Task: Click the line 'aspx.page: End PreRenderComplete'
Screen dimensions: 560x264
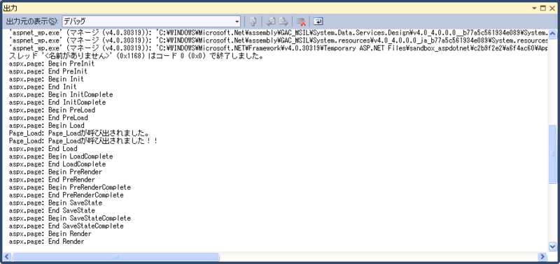Action: pos(66,196)
